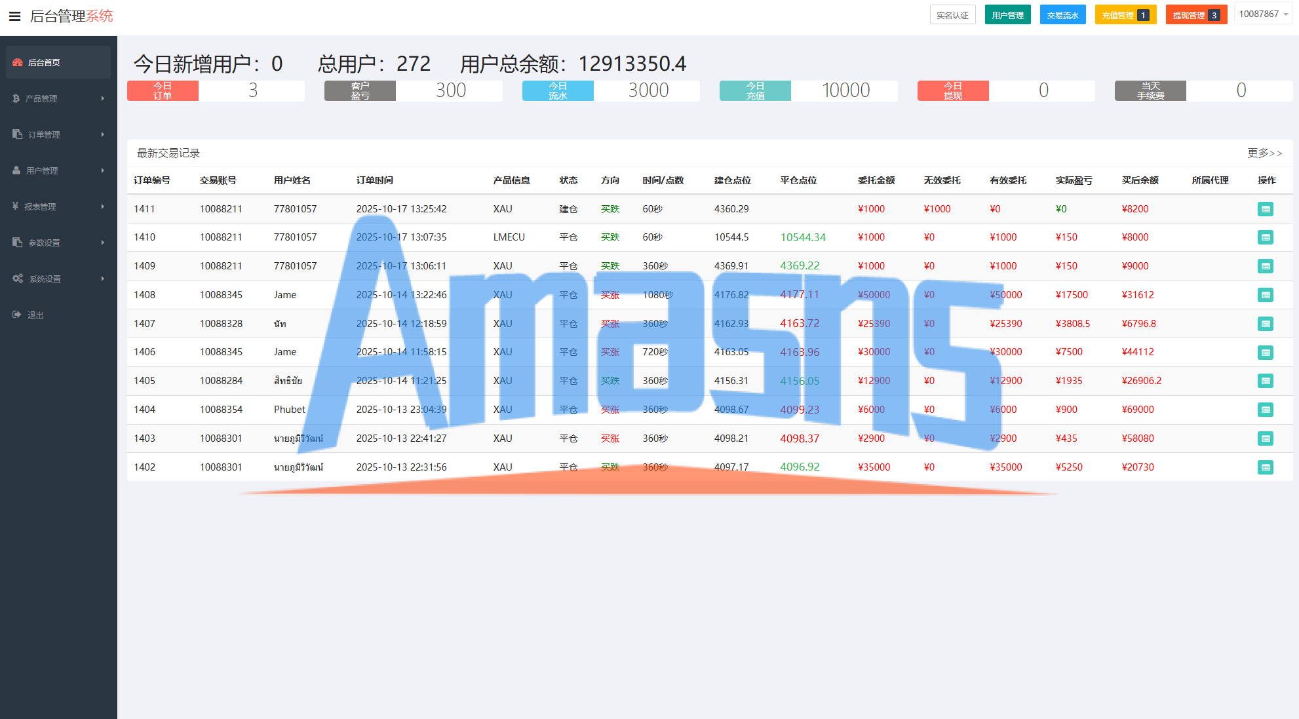Select 后台首页 in the sidebar
The image size is (1299, 719).
click(44, 62)
